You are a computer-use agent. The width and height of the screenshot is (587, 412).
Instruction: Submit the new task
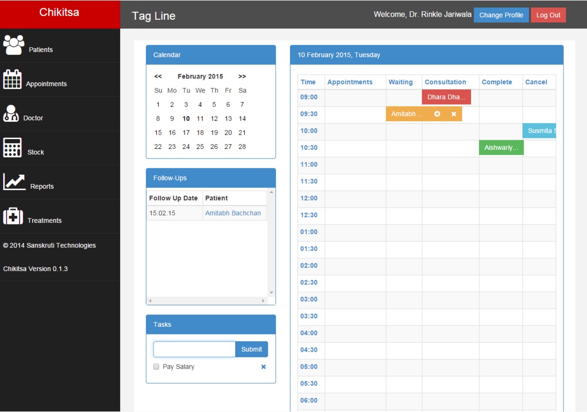click(251, 349)
